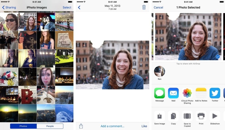Choose iCloud Photo Sharing icon
This screenshot has height=130, width=225.
click(x=187, y=93)
